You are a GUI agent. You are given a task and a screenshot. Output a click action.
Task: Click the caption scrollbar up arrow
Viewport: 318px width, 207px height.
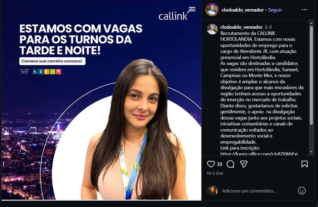pyautogui.click(x=311, y=23)
